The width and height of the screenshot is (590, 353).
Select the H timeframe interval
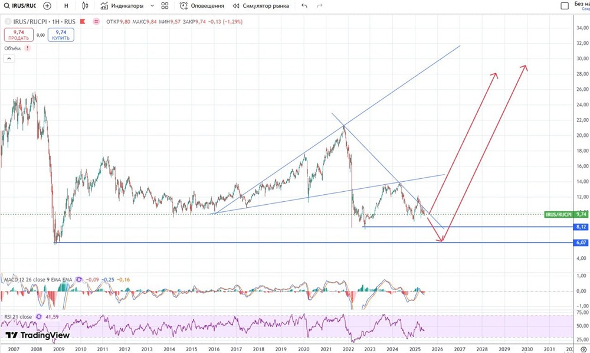click(66, 6)
